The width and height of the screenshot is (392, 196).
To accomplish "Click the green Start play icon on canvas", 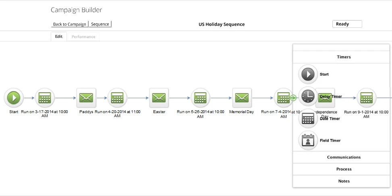I will [14, 98].
